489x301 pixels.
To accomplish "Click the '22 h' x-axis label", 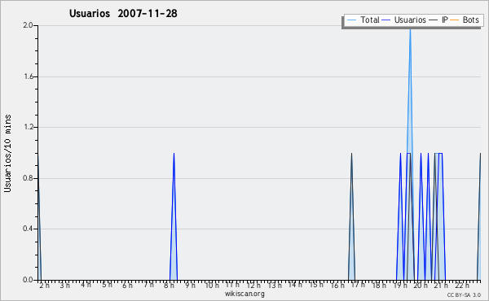I will 462,286.
